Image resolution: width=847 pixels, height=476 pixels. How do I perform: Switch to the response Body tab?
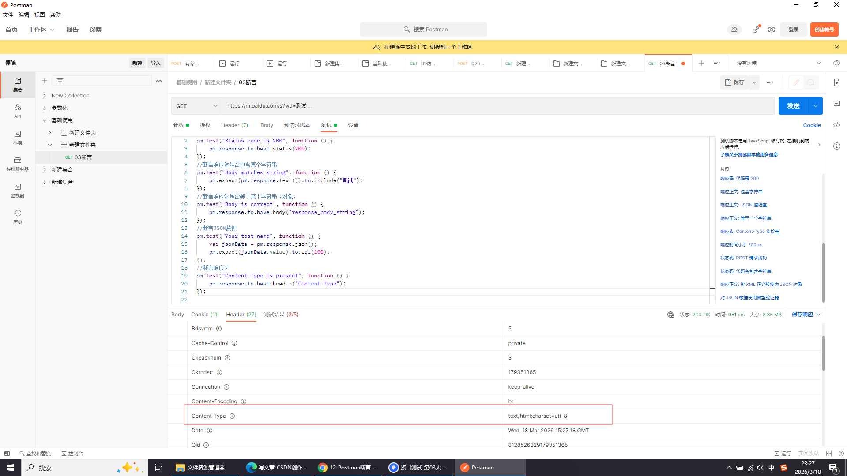point(177,315)
